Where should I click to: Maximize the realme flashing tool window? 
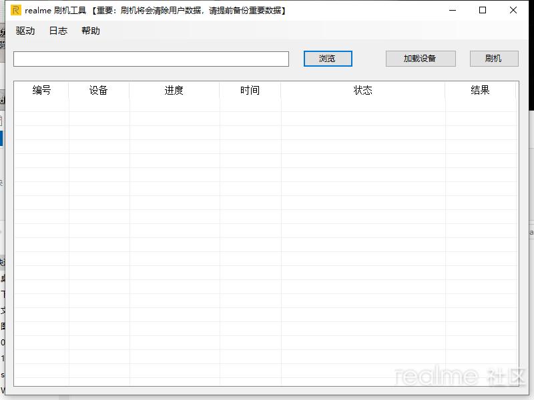point(483,10)
